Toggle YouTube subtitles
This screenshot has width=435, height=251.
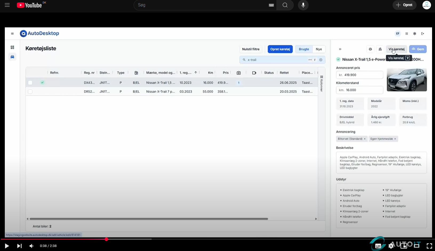pyautogui.click(x=378, y=246)
